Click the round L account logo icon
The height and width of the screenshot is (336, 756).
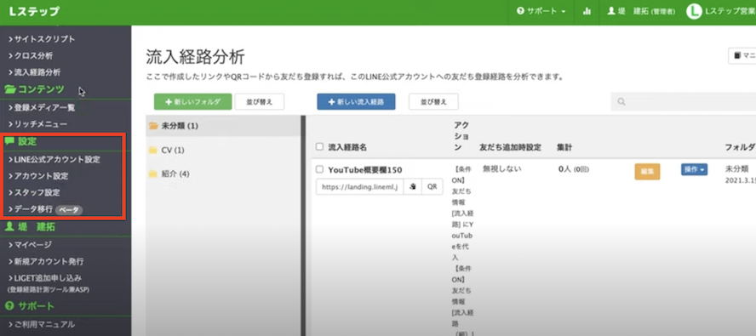click(x=693, y=12)
